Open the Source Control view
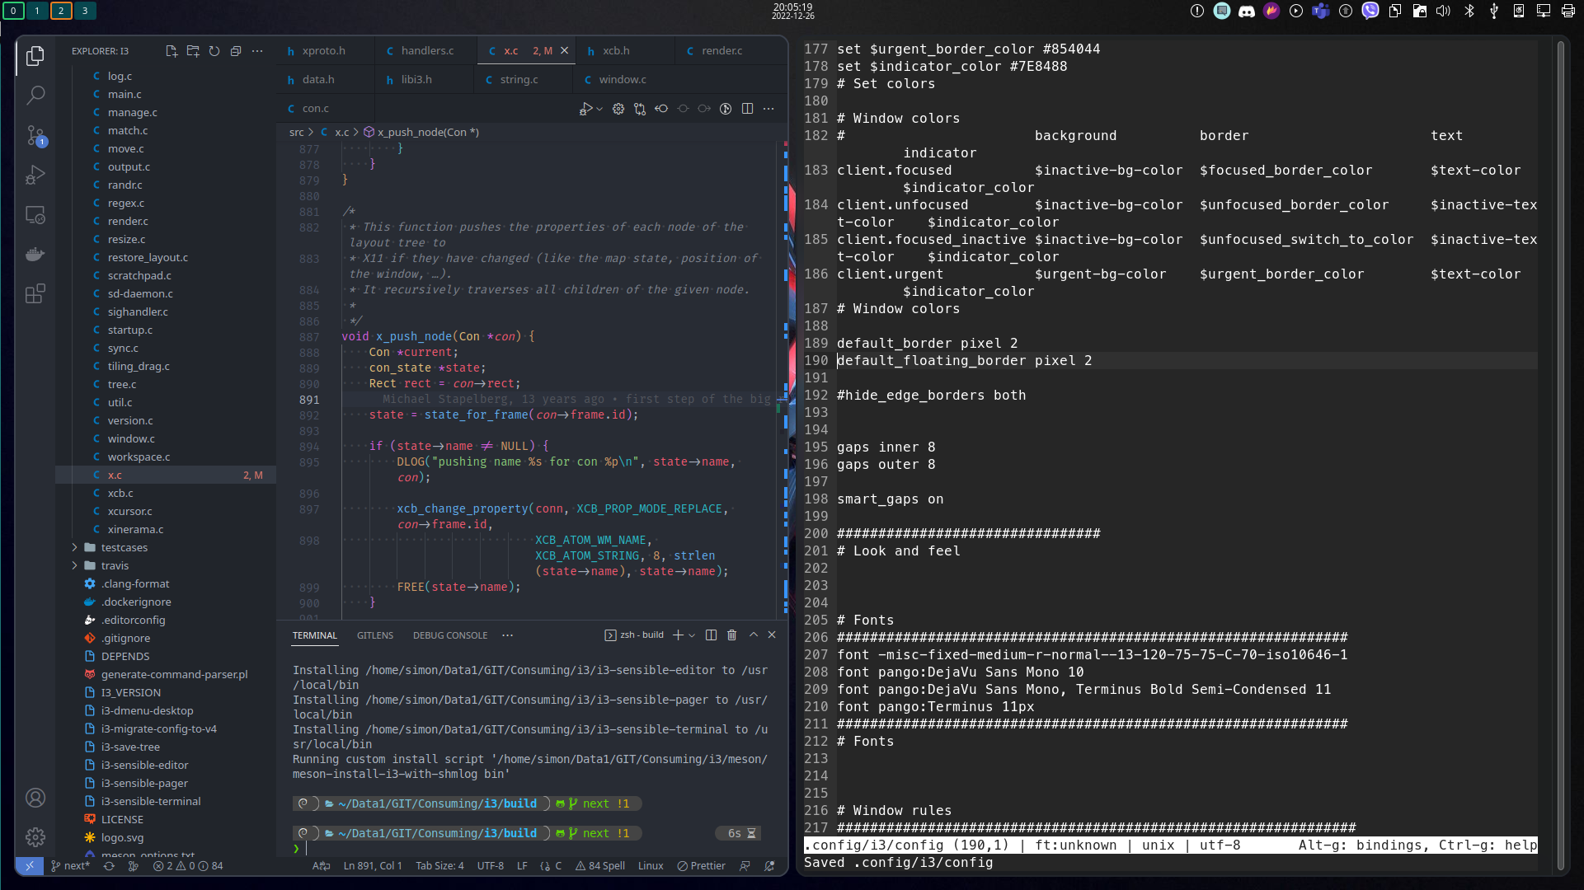Viewport: 1584px width, 890px height. coord(35,135)
